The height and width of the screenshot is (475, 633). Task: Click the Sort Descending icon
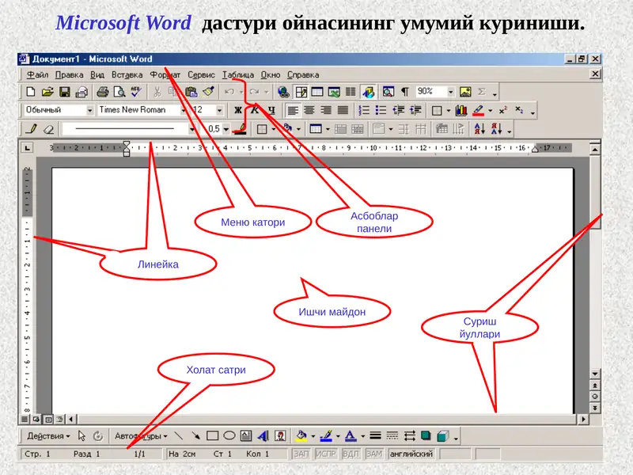496,129
